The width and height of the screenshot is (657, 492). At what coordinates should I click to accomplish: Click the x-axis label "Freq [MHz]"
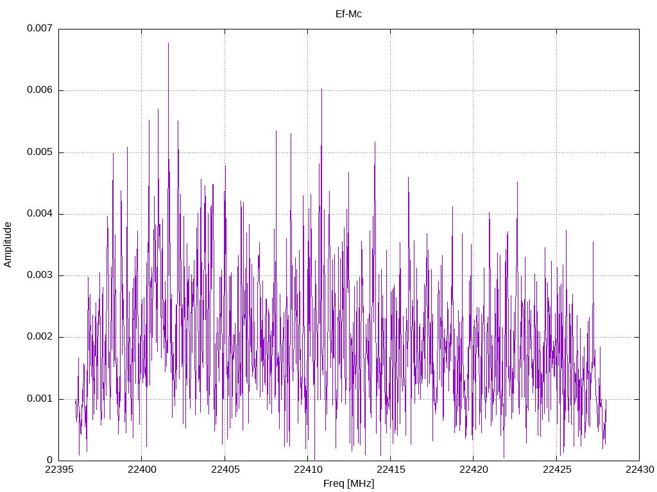(x=348, y=484)
